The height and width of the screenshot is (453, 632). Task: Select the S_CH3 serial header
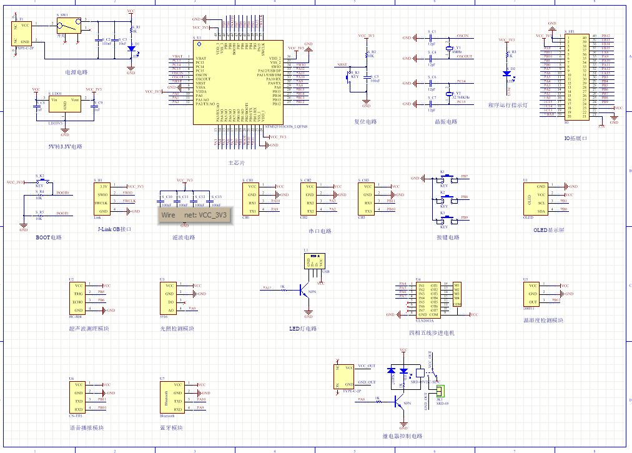click(367, 199)
